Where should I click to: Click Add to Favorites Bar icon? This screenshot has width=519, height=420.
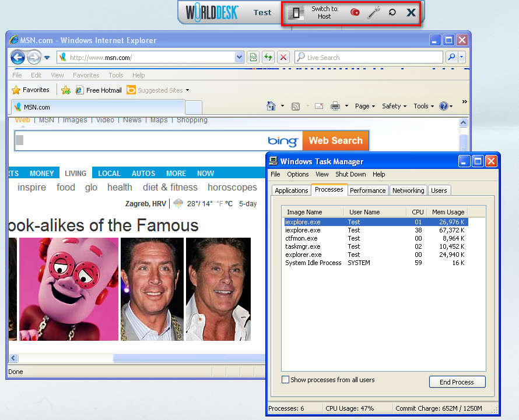[66, 90]
